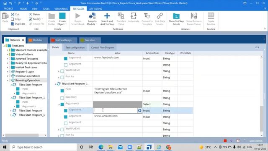Click the Type here to search box
Image resolution: width=268 pixels, height=151 pixels.
[x=43, y=147]
